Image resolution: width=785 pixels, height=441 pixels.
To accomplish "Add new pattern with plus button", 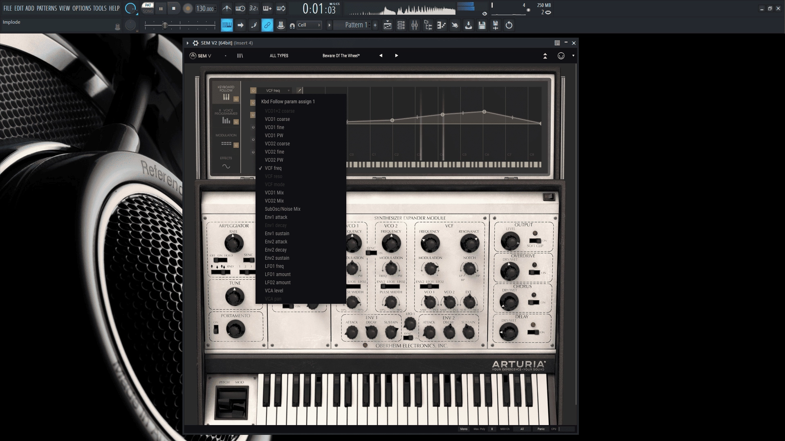I will [x=375, y=25].
